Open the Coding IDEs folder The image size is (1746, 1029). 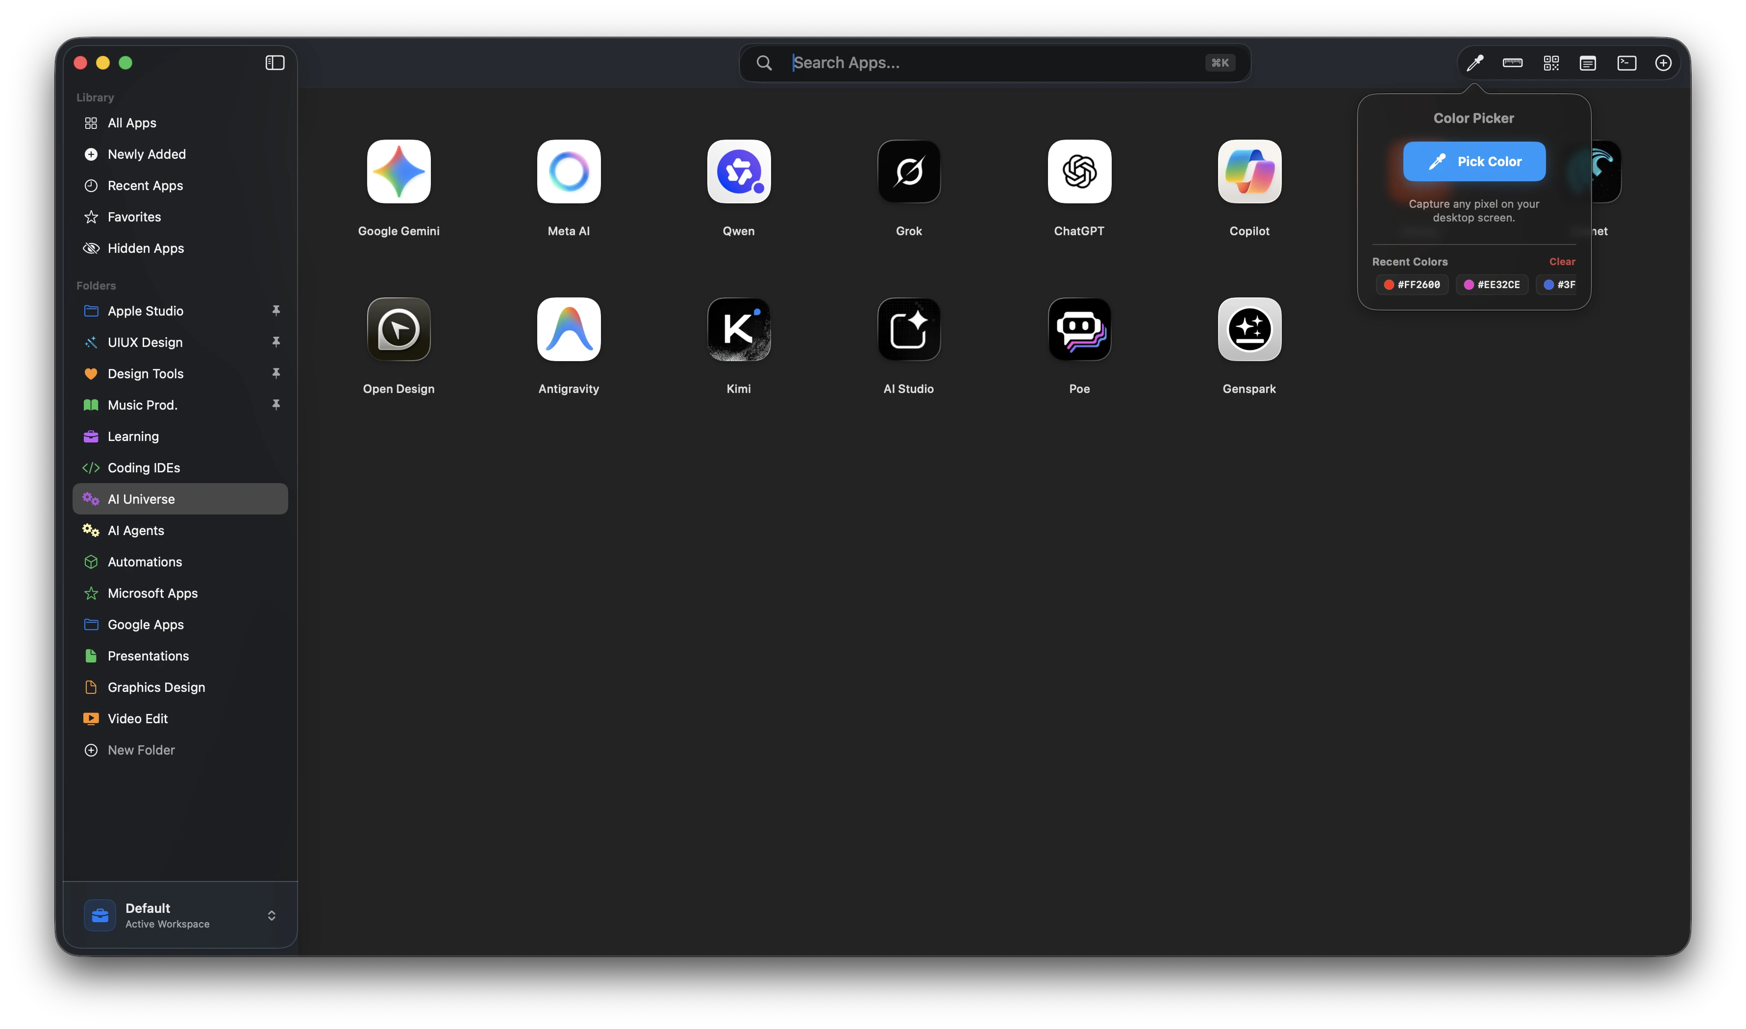[x=180, y=467]
